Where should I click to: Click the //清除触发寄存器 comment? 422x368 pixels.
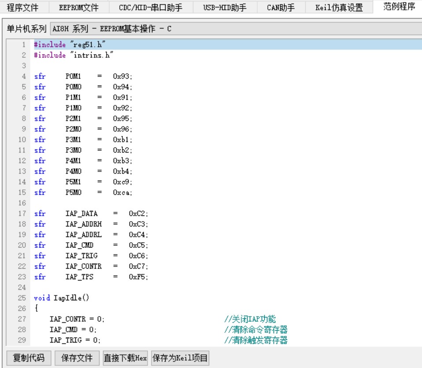point(256,340)
